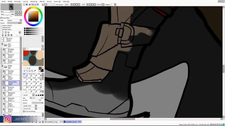Screen dimensions: 225x126
Task: Open the Stabilizer dropdown
Action: (x=115, y=5)
